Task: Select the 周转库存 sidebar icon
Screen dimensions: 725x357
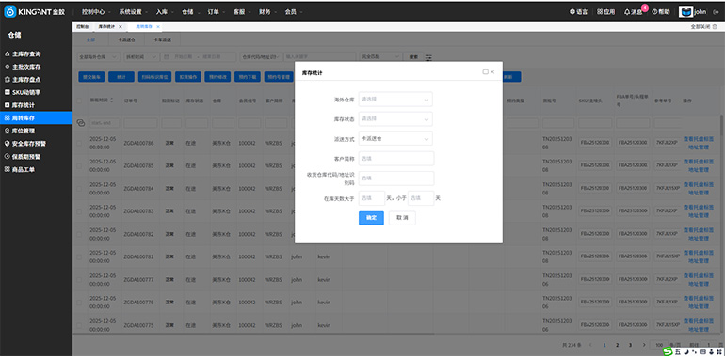Action: (x=7, y=118)
